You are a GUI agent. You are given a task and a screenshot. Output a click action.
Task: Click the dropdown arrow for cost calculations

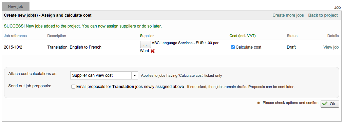pos(134,75)
